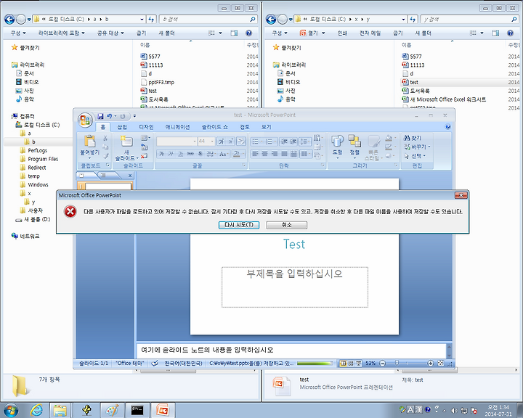523x418 pixels.
Task: Toggle center text alignment
Action: coord(264,154)
